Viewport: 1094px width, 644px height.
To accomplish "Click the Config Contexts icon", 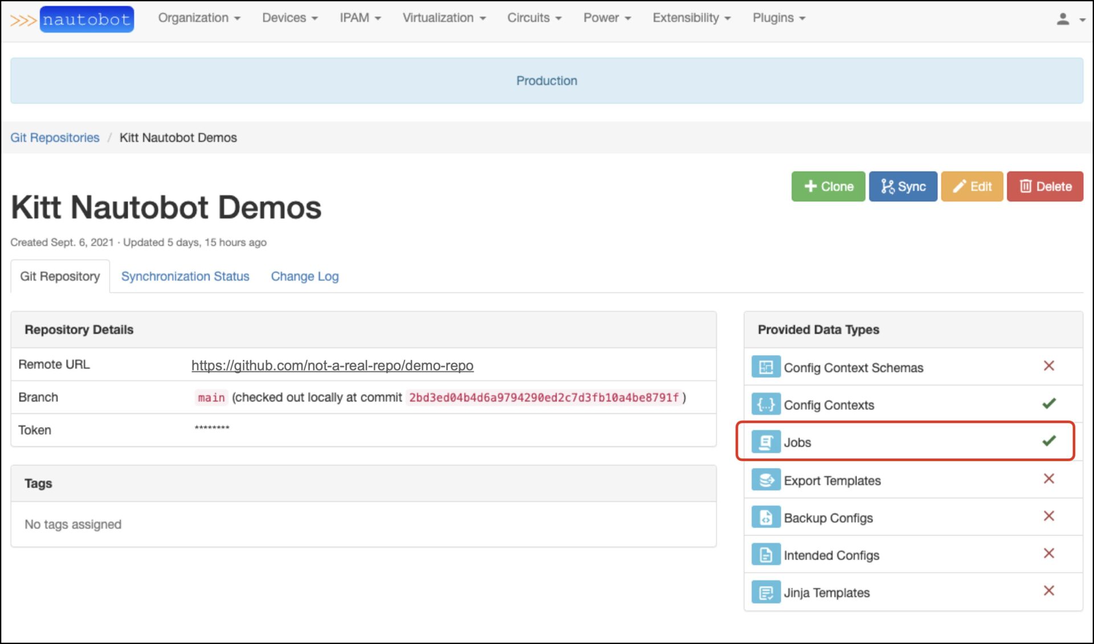I will tap(766, 404).
